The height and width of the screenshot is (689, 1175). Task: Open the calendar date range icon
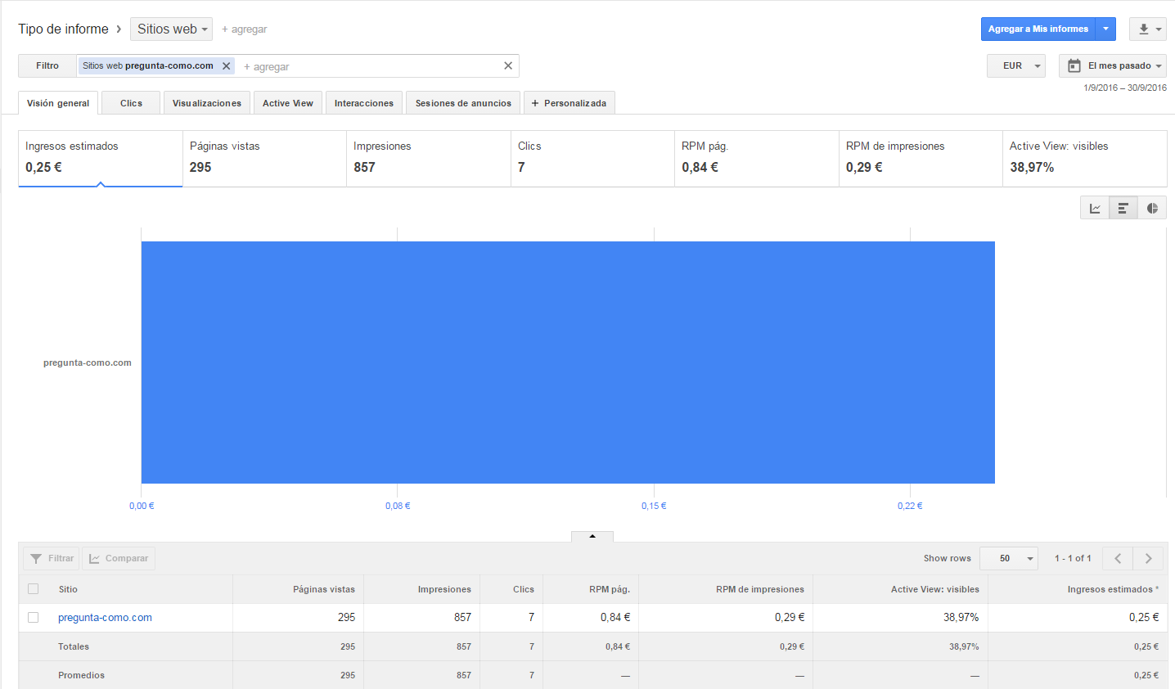point(1074,65)
